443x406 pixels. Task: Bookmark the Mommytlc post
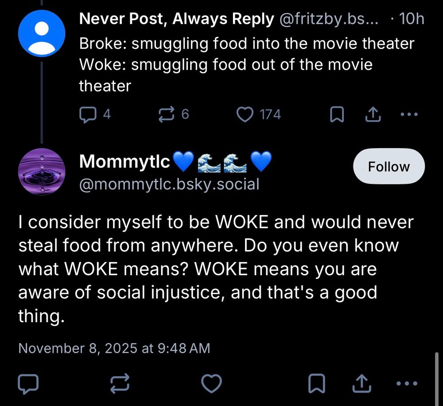point(316,382)
